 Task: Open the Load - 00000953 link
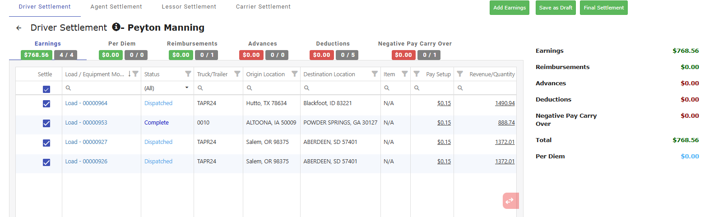pyautogui.click(x=86, y=123)
